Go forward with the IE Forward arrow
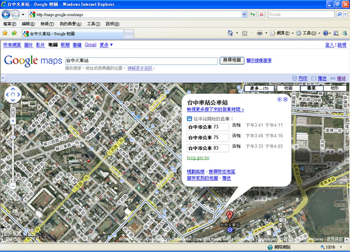This screenshot has height=252, width=350. click(15, 15)
